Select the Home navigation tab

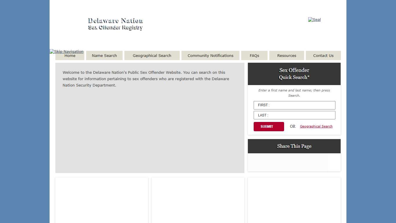point(70,55)
